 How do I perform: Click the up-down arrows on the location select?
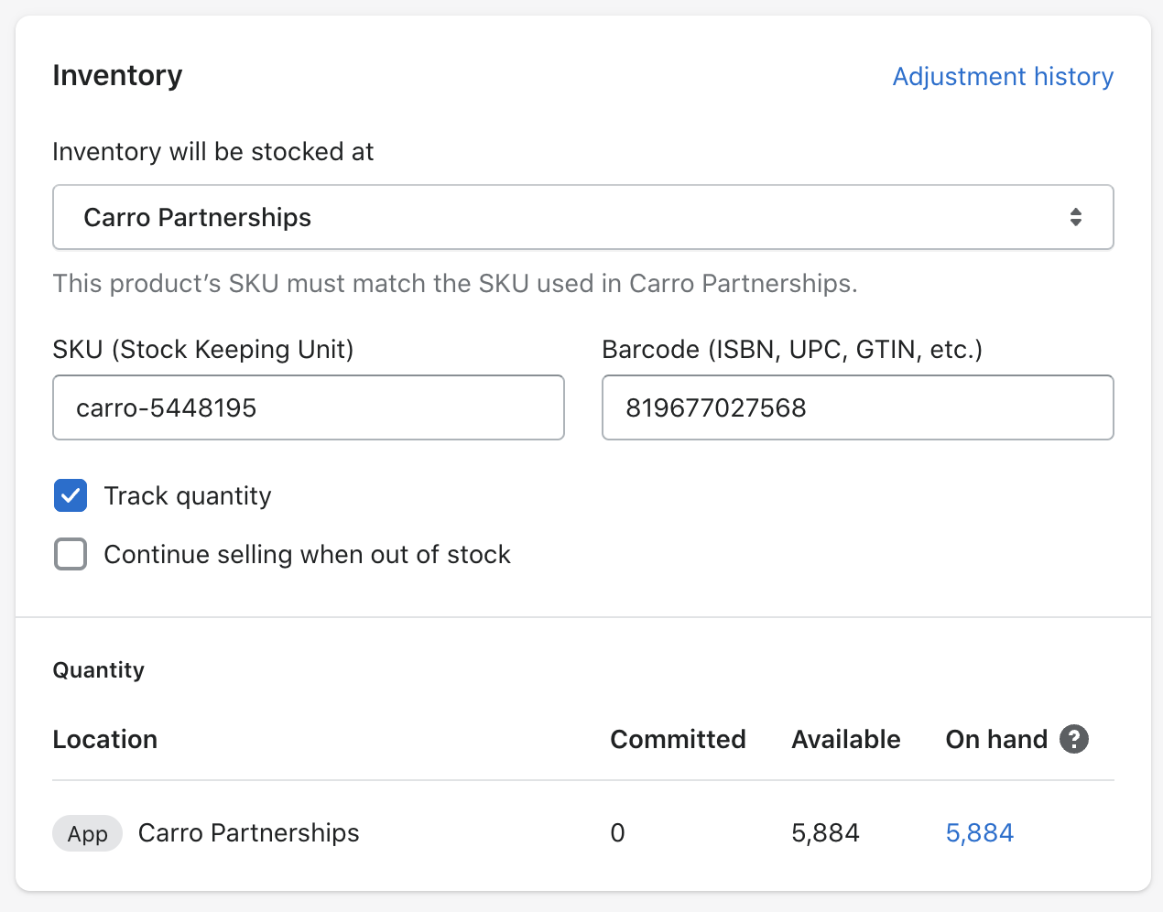click(1075, 218)
